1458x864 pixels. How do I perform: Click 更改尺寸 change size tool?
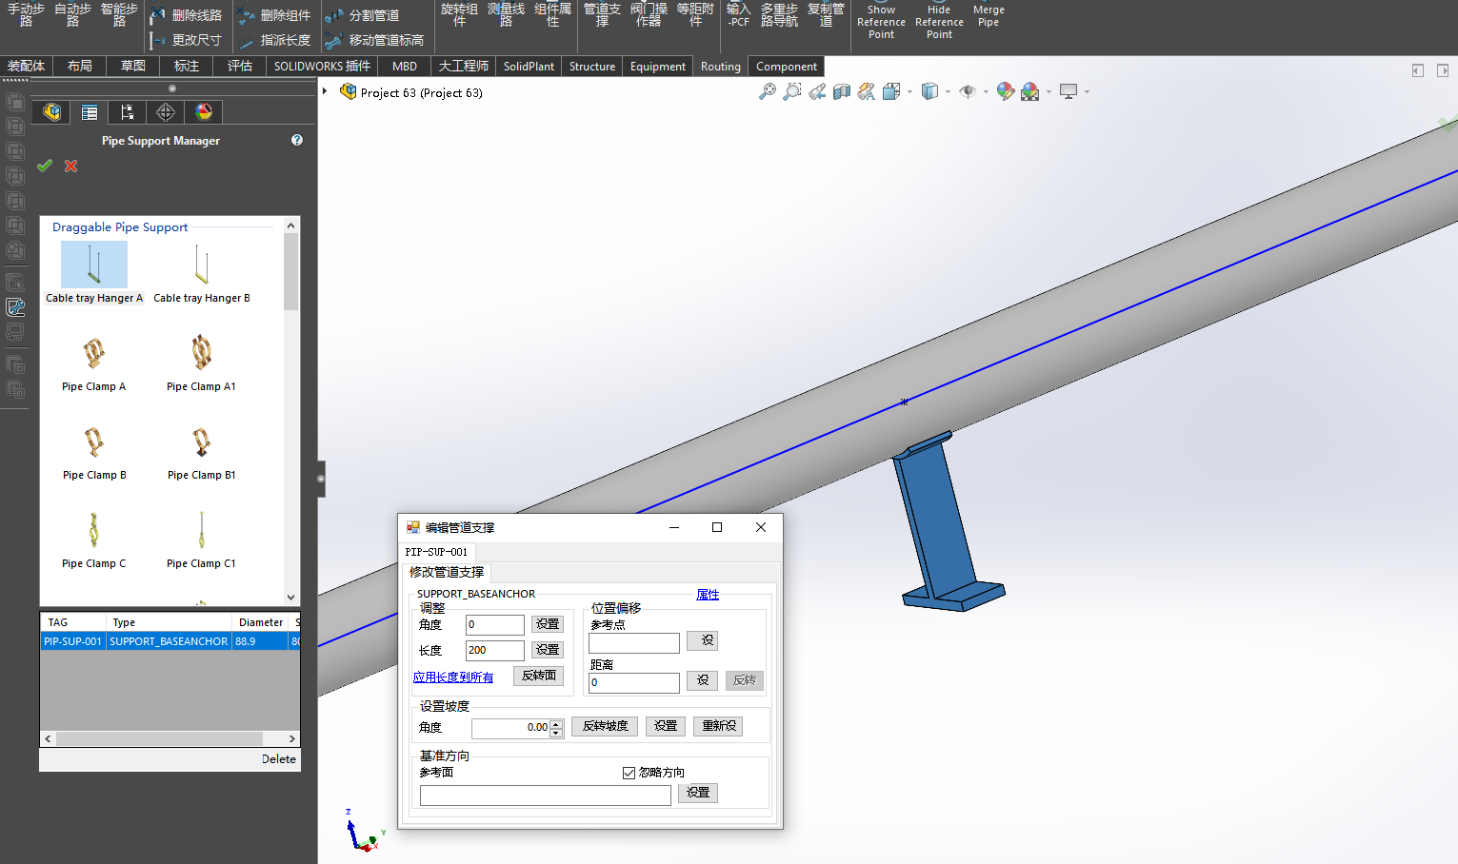pos(186,40)
